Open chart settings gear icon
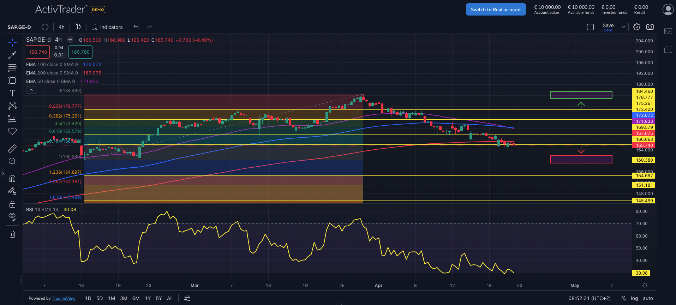This screenshot has width=676, height=305. pyautogui.click(x=636, y=27)
